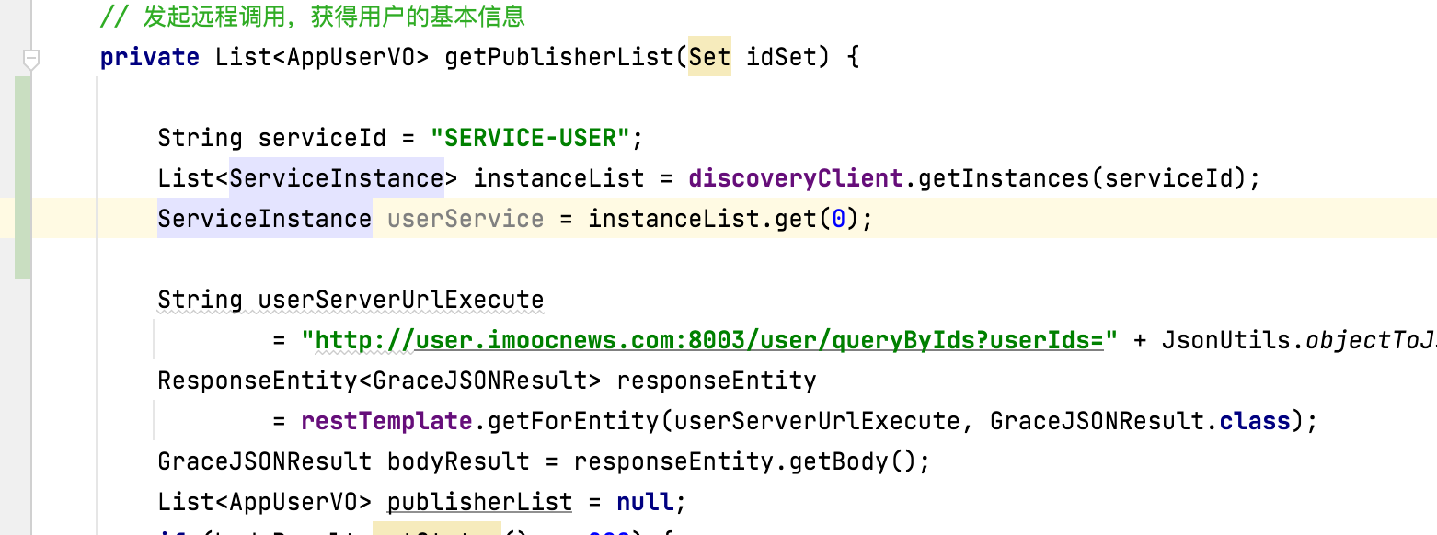Click the List<AppUserVO> method return type
1437x535 pixels.
coord(322,57)
